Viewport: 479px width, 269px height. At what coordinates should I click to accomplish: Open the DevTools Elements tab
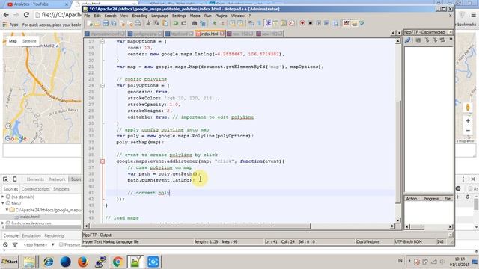[x=35, y=179]
